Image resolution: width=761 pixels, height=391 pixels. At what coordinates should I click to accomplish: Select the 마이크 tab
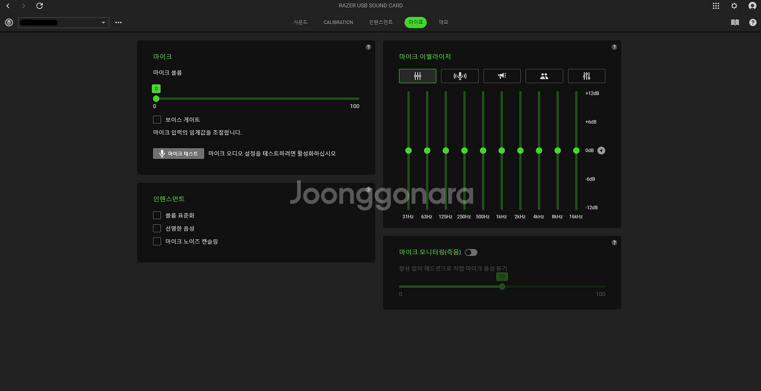click(416, 22)
